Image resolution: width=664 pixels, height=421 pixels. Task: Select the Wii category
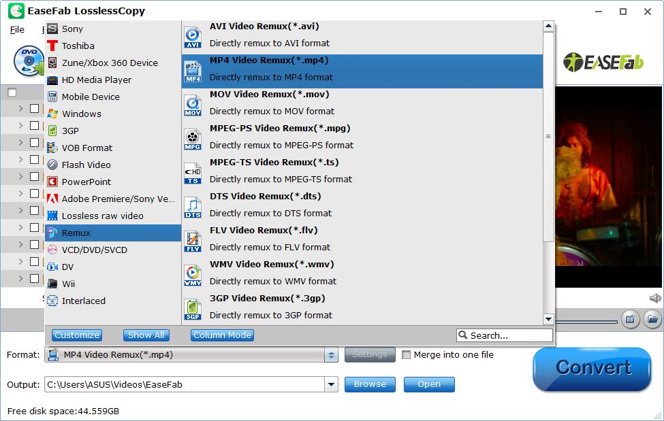coord(113,284)
